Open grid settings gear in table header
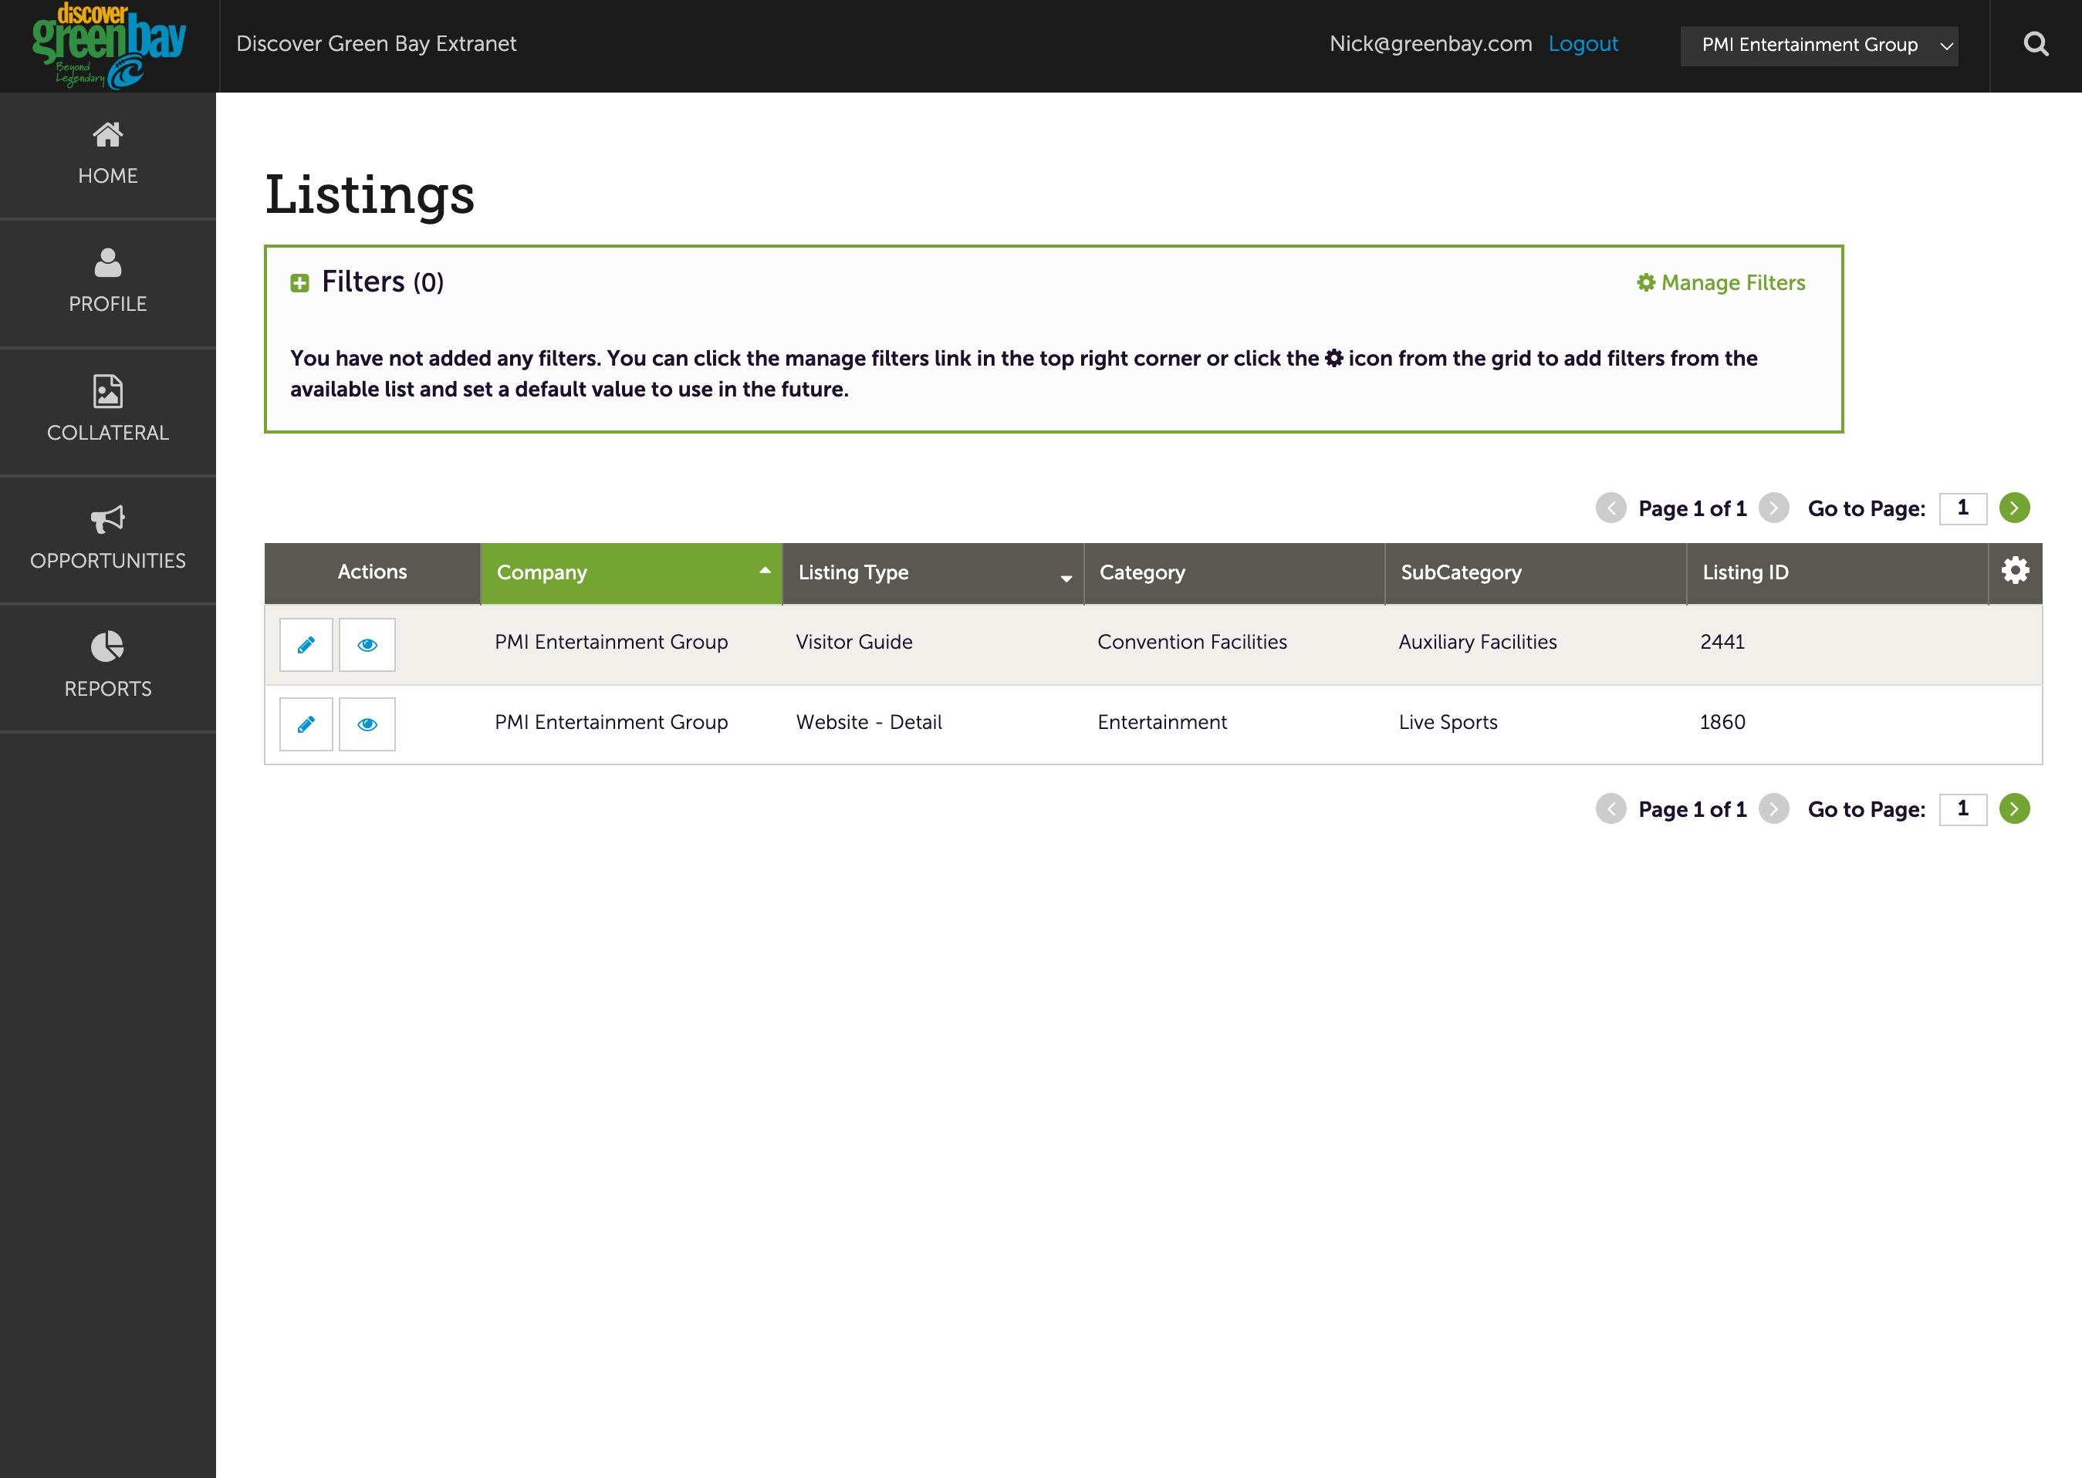The width and height of the screenshot is (2082, 1478). point(2015,571)
